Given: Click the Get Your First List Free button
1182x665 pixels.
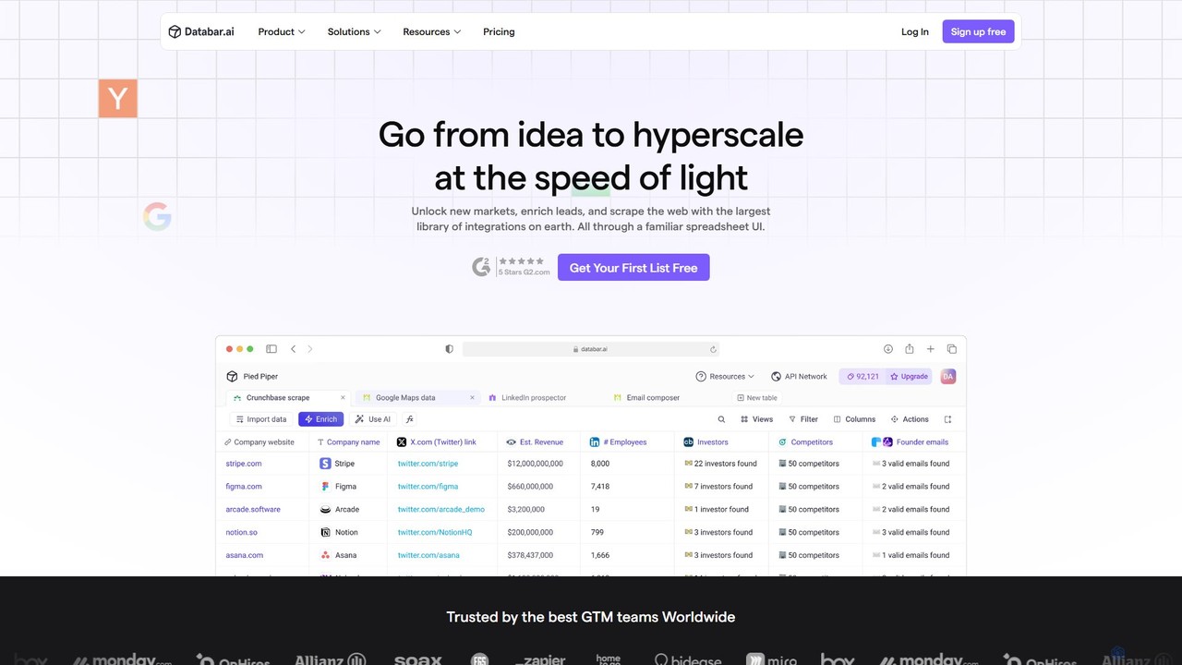Looking at the screenshot, I should pos(633,268).
